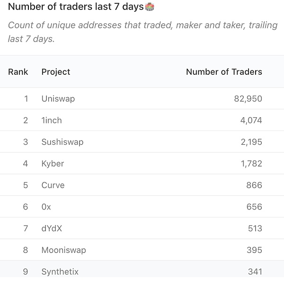Image resolution: width=284 pixels, height=287 pixels.
Task: Sort by the Number of Traders header
Action: [x=224, y=72]
